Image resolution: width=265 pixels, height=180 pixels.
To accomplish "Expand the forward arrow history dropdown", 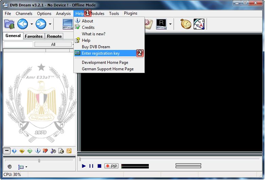I will click(50, 24).
